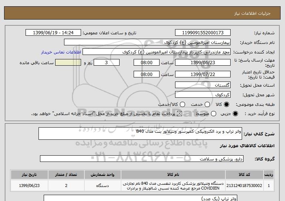The width and height of the screenshot is (285, 201).
Task: Click the تاریخ نیاز column header
Action: point(29,174)
